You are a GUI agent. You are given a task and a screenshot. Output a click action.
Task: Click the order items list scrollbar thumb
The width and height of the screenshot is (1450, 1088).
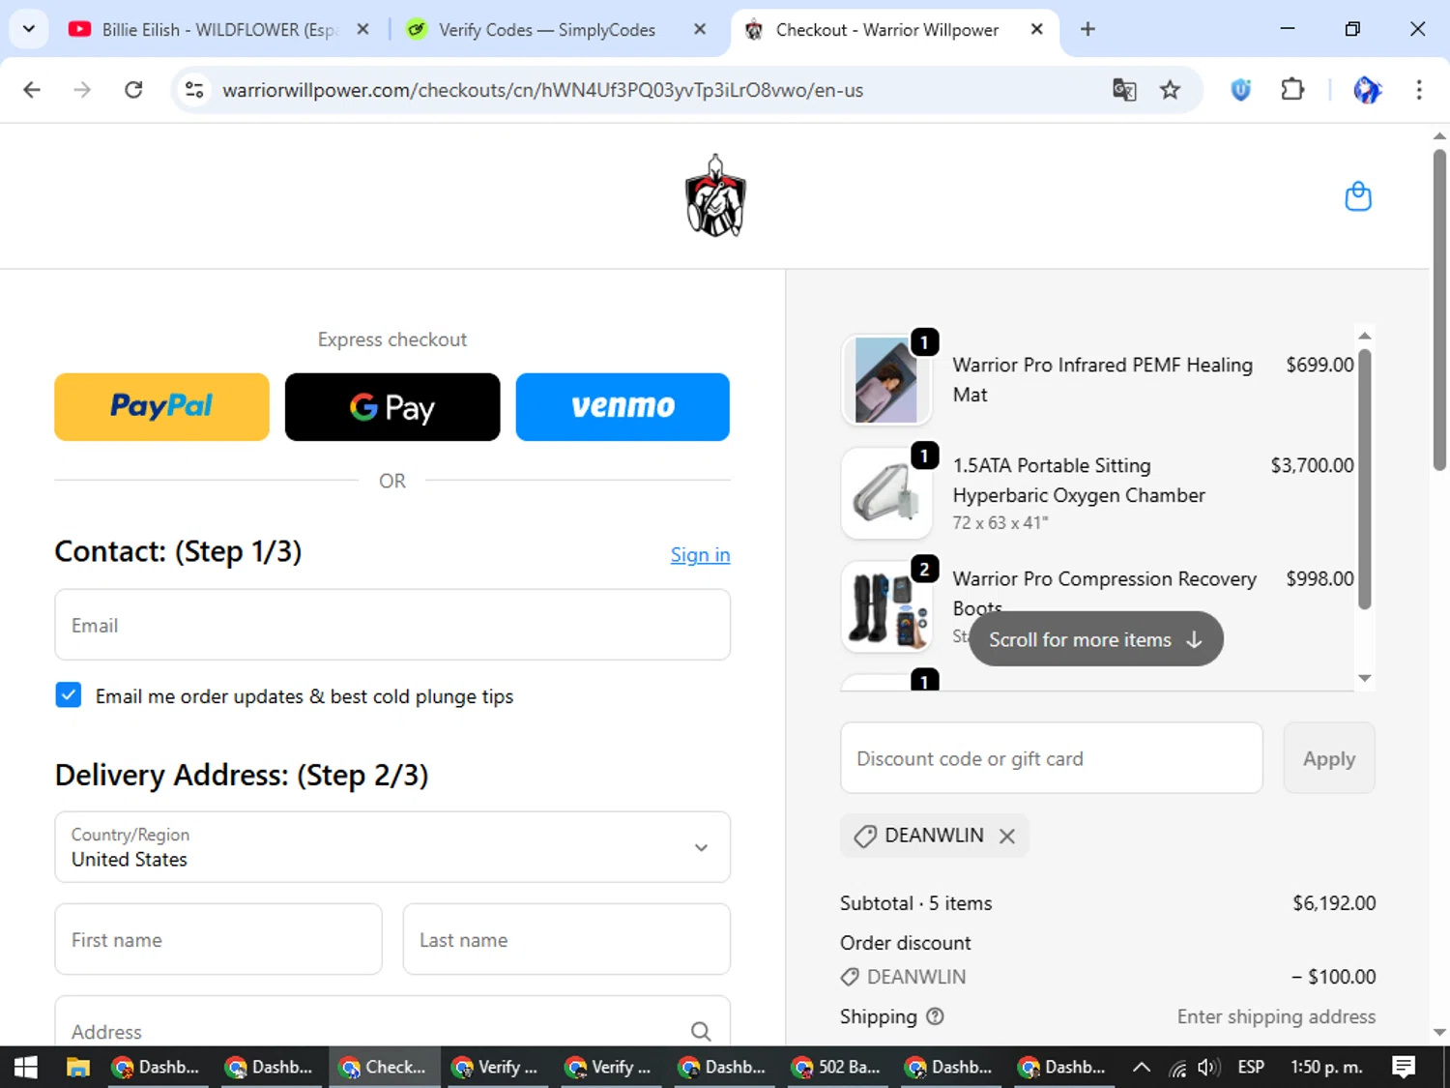(x=1365, y=479)
